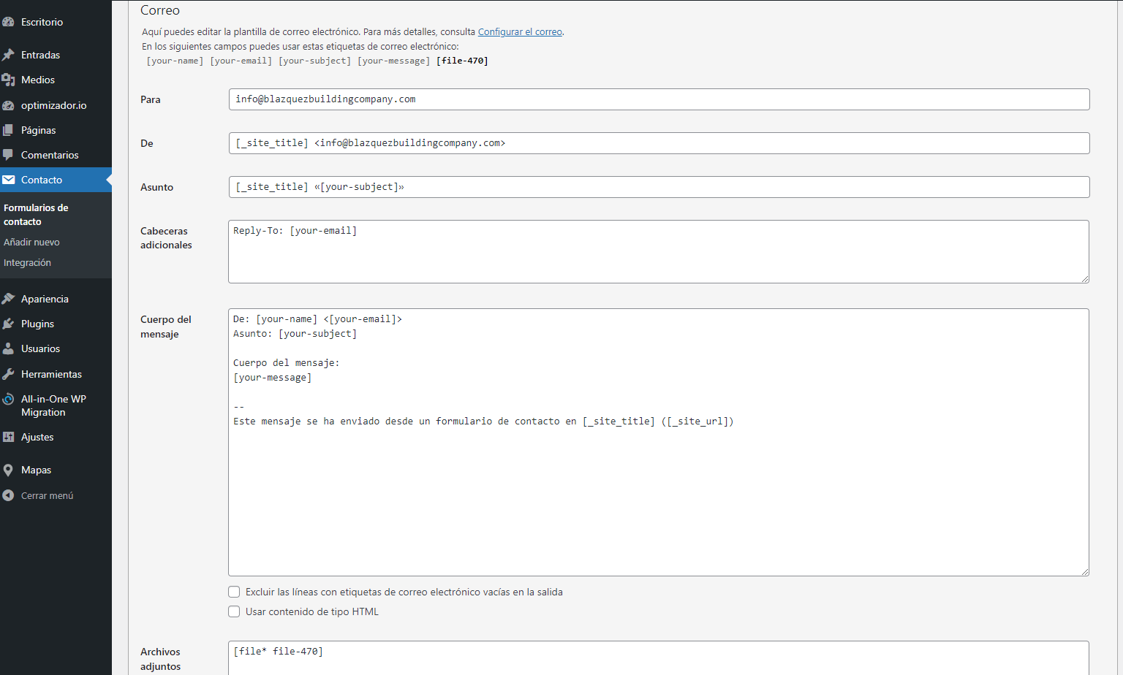Click the Escritorio dashboard icon

pos(8,22)
